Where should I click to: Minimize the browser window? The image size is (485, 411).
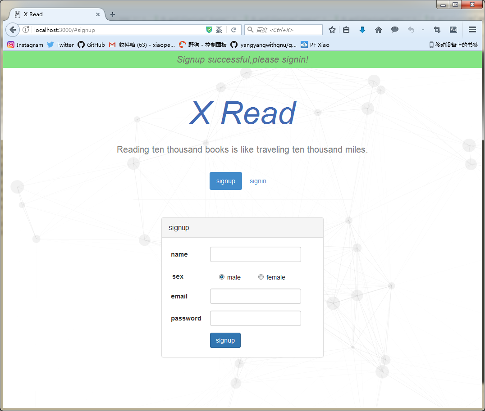(x=443, y=5)
